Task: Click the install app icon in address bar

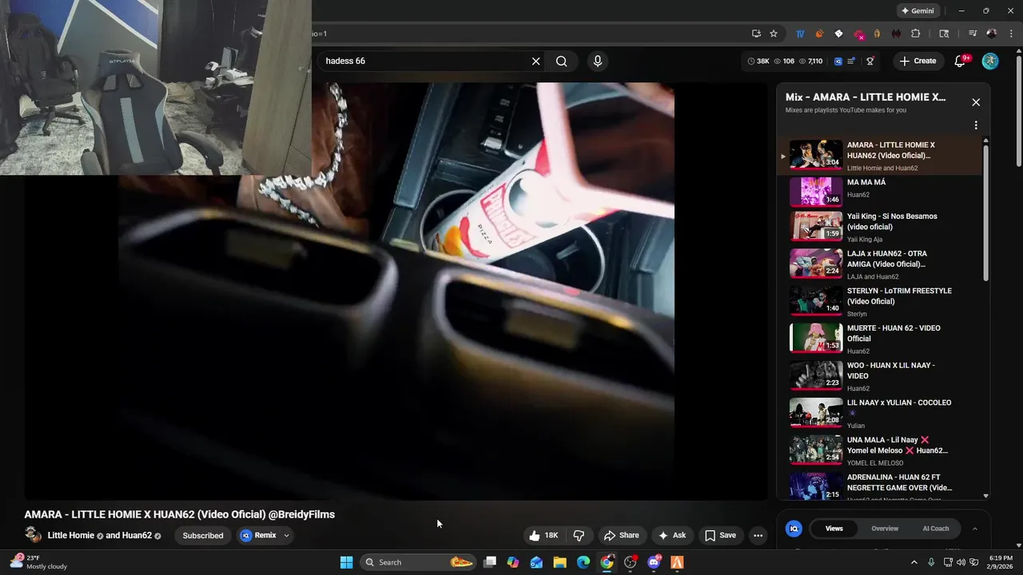Action: click(x=756, y=34)
